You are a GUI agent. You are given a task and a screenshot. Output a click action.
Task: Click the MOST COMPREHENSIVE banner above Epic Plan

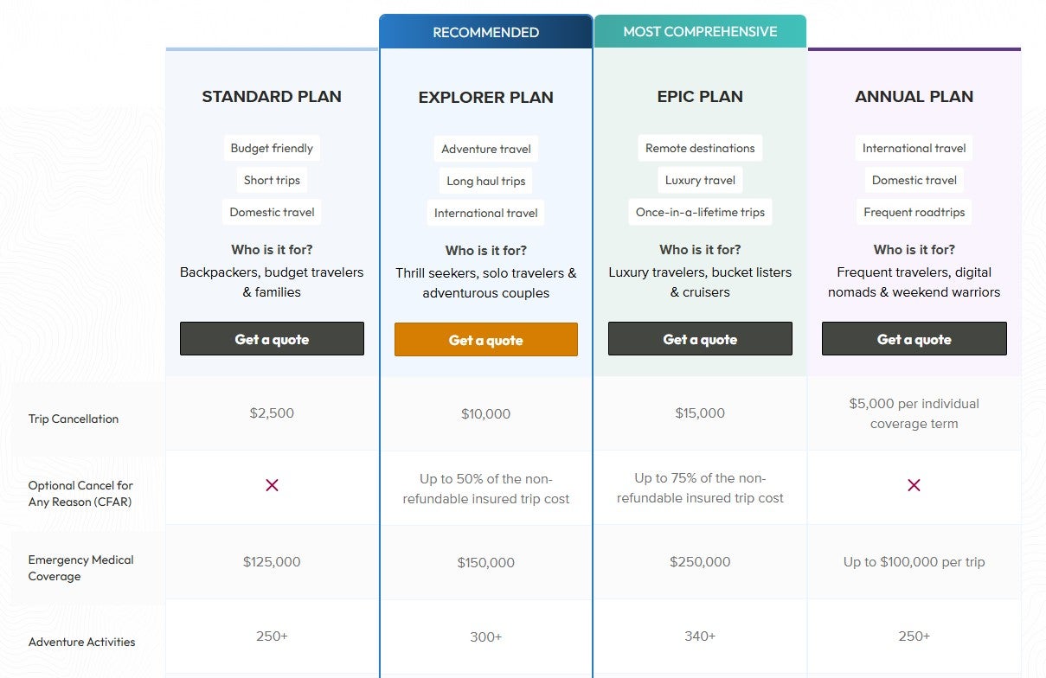(700, 31)
